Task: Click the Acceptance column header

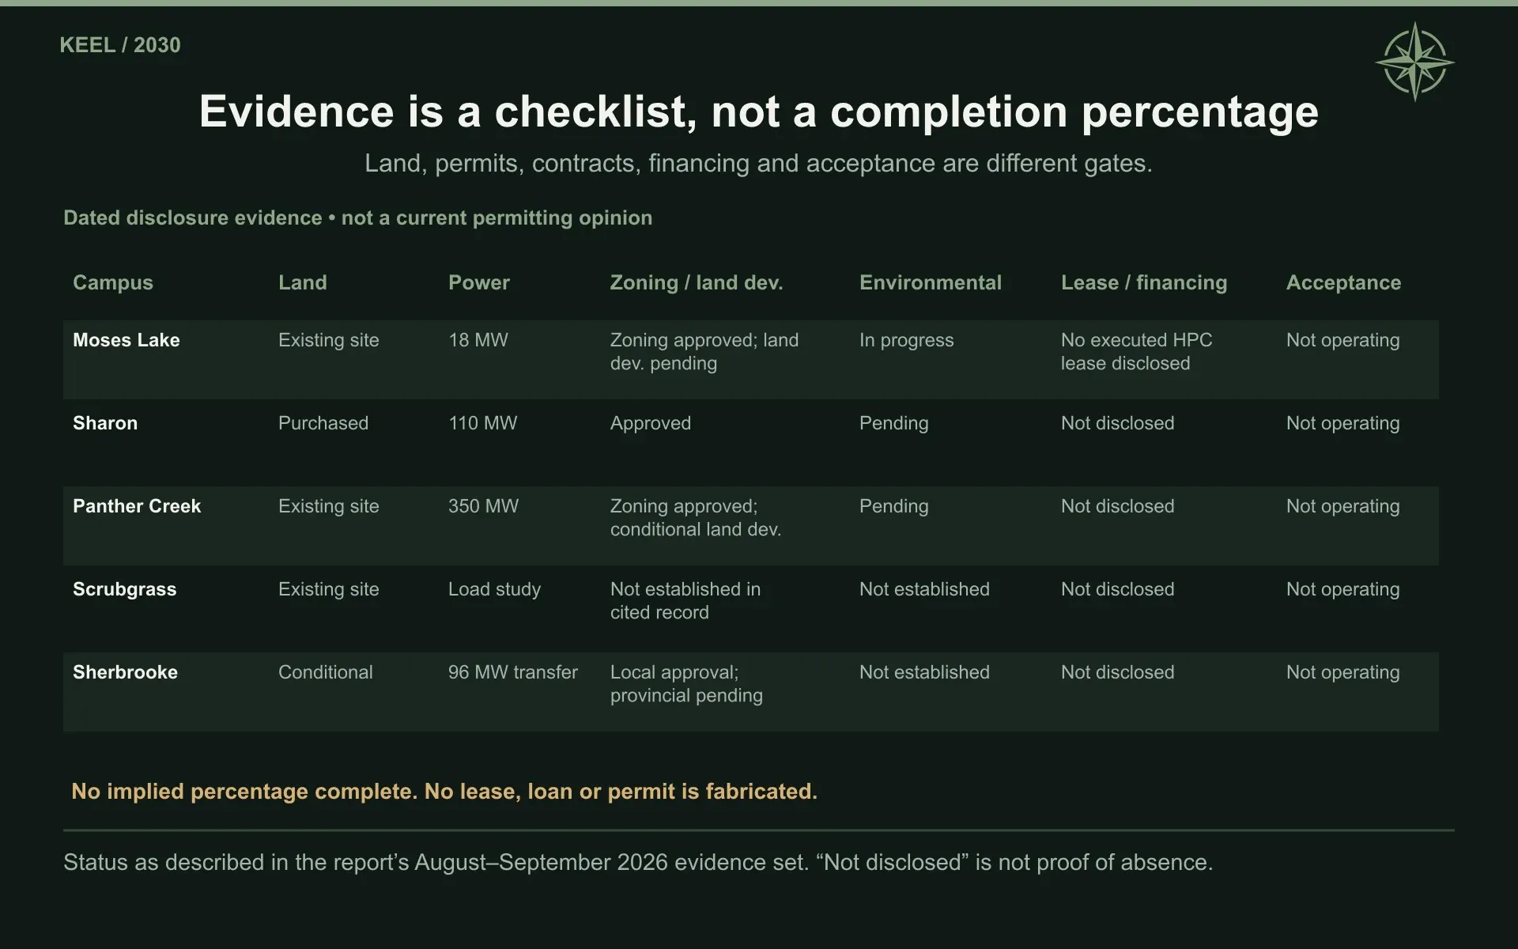Action: pyautogui.click(x=1343, y=282)
